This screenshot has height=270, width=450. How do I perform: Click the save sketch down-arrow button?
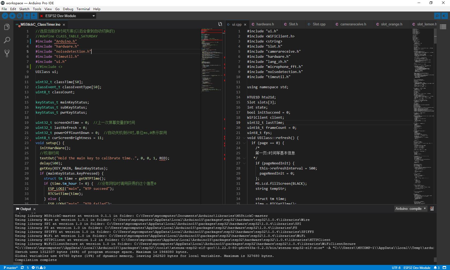tap(34, 16)
